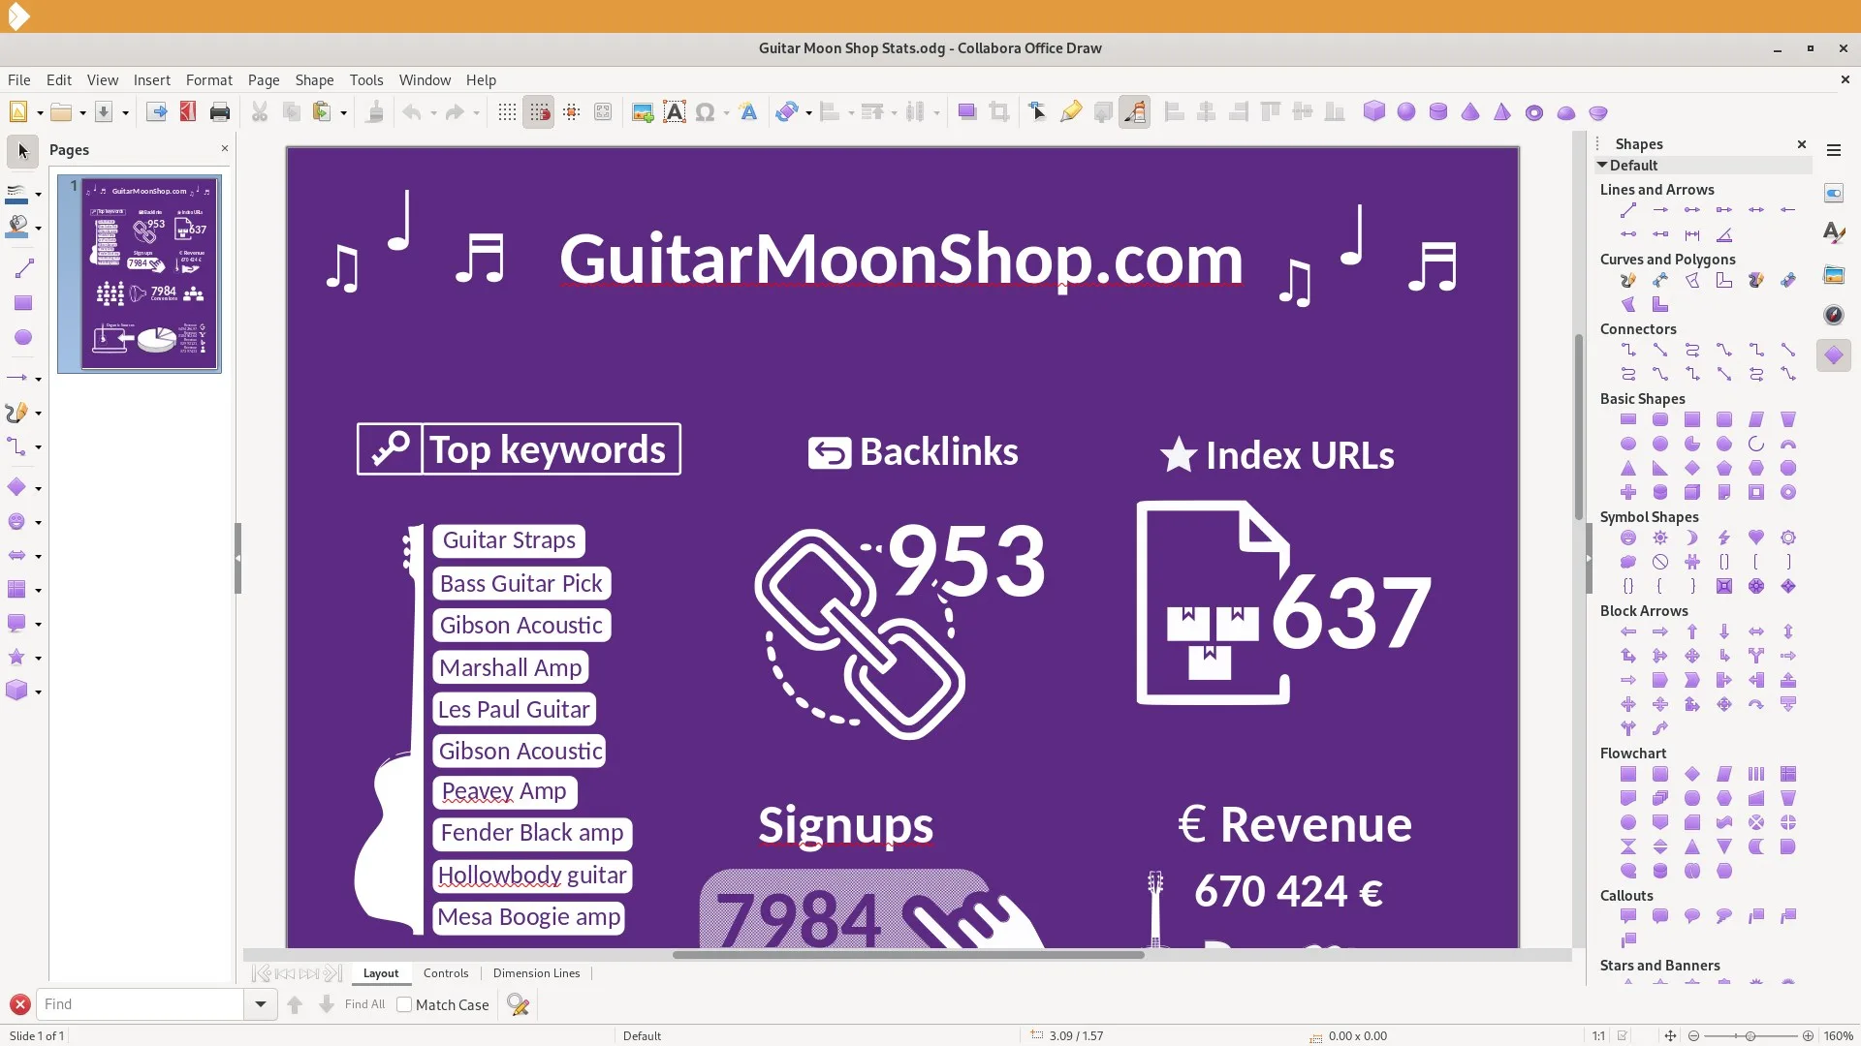Toggle Helplines While Moving icon
The width and height of the screenshot is (1861, 1046).
click(x=571, y=112)
